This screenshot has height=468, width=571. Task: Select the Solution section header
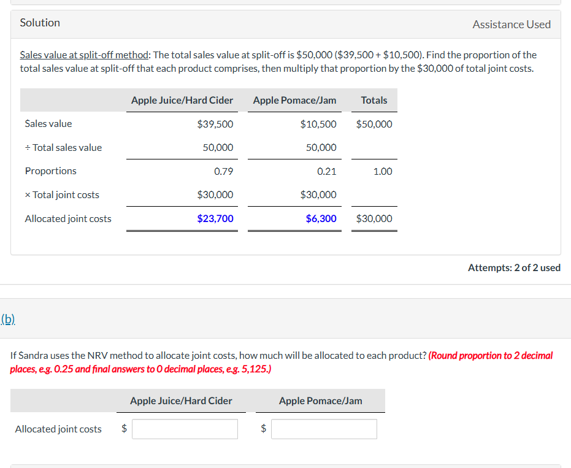(x=39, y=22)
